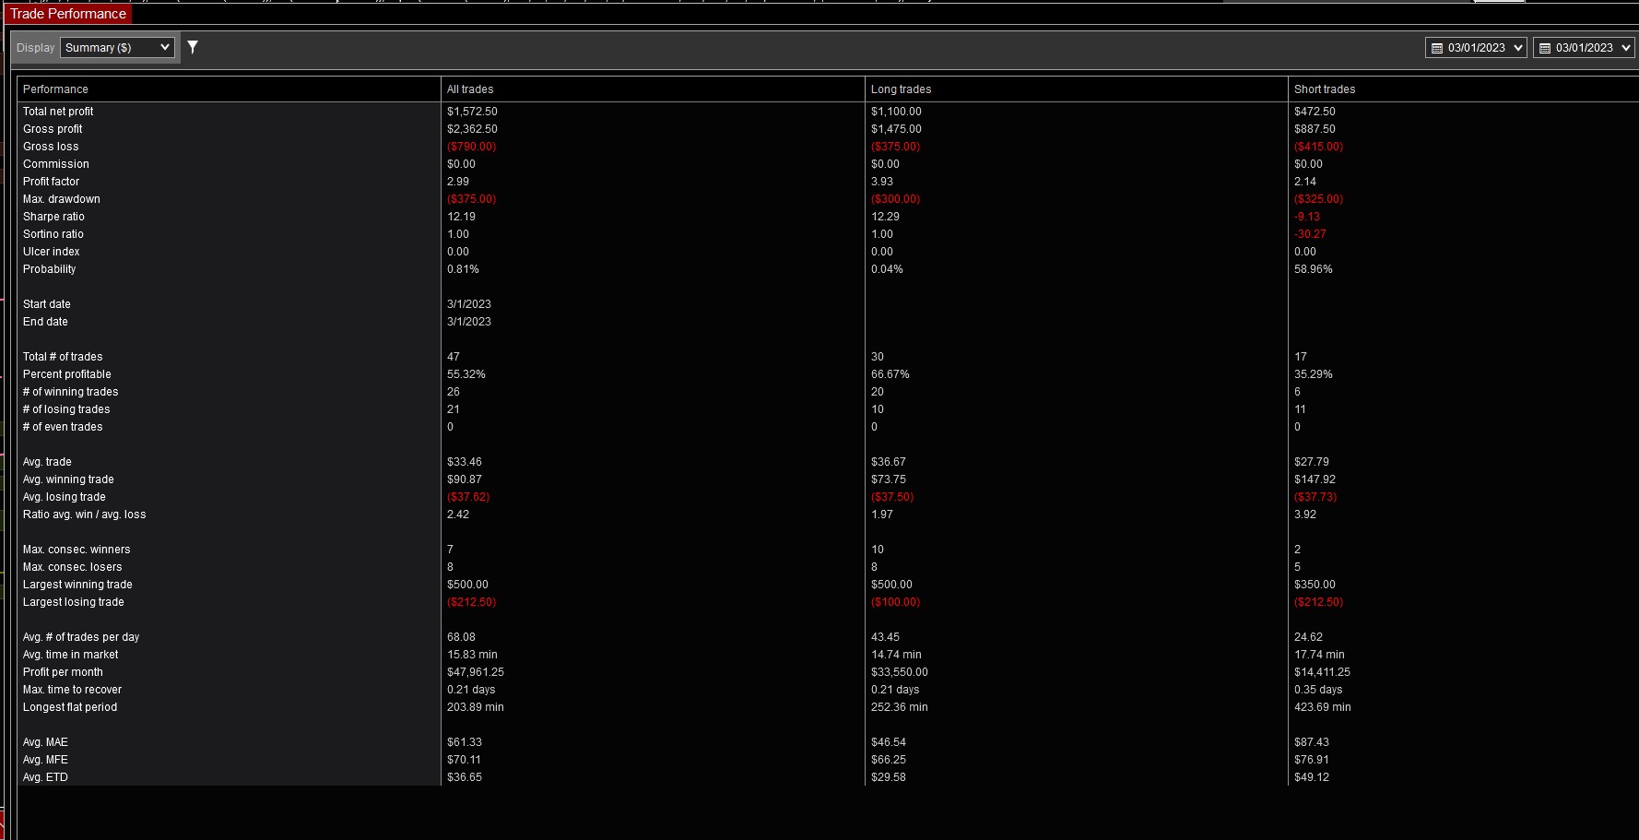Click the 58.96% short probability value
The height and width of the screenshot is (840, 1639).
point(1314,269)
